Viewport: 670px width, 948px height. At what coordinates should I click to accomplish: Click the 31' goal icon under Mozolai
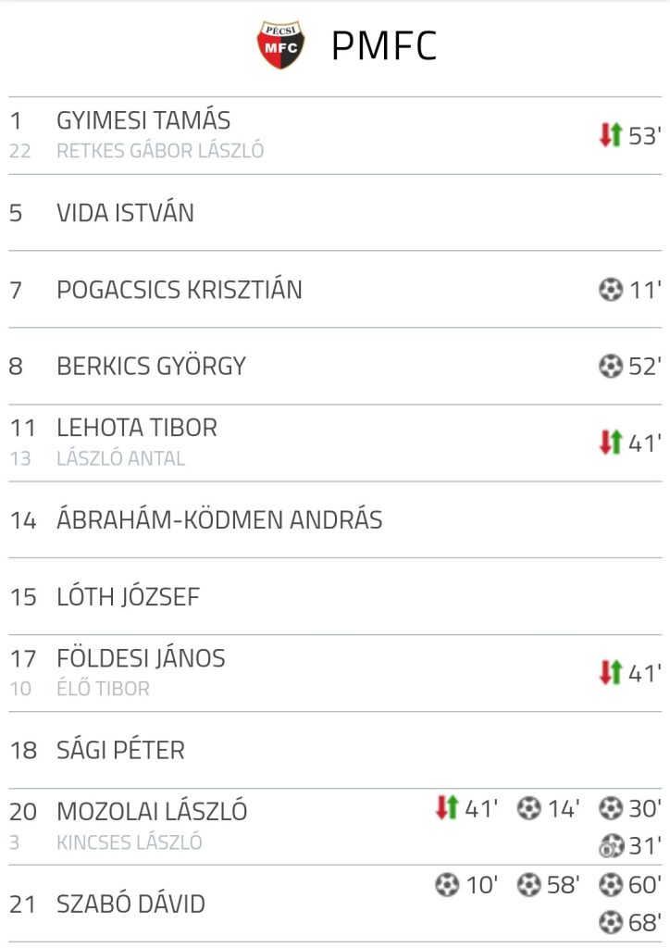point(611,845)
